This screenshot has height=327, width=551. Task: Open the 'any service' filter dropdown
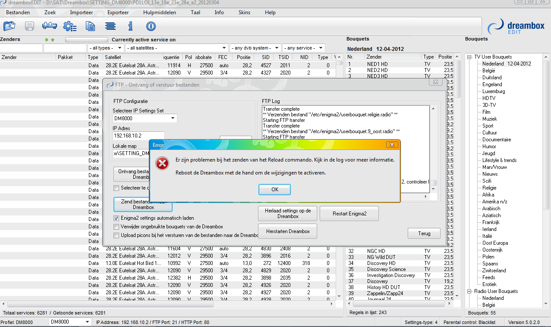[303, 48]
